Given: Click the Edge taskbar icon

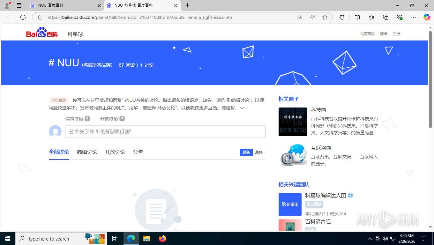Looking at the screenshot, I should tap(131, 239).
